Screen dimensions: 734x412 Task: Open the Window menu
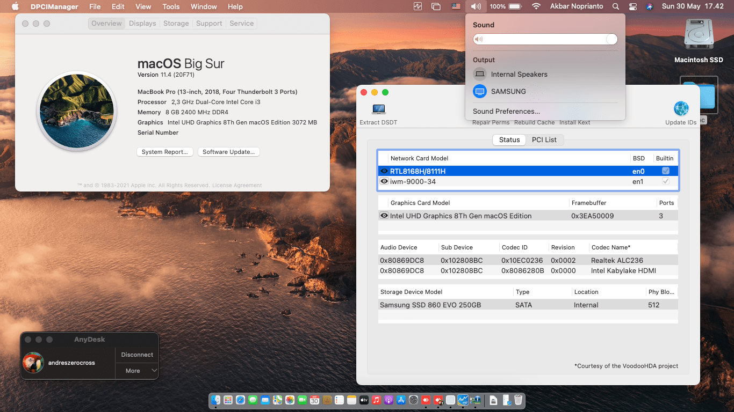click(x=204, y=6)
